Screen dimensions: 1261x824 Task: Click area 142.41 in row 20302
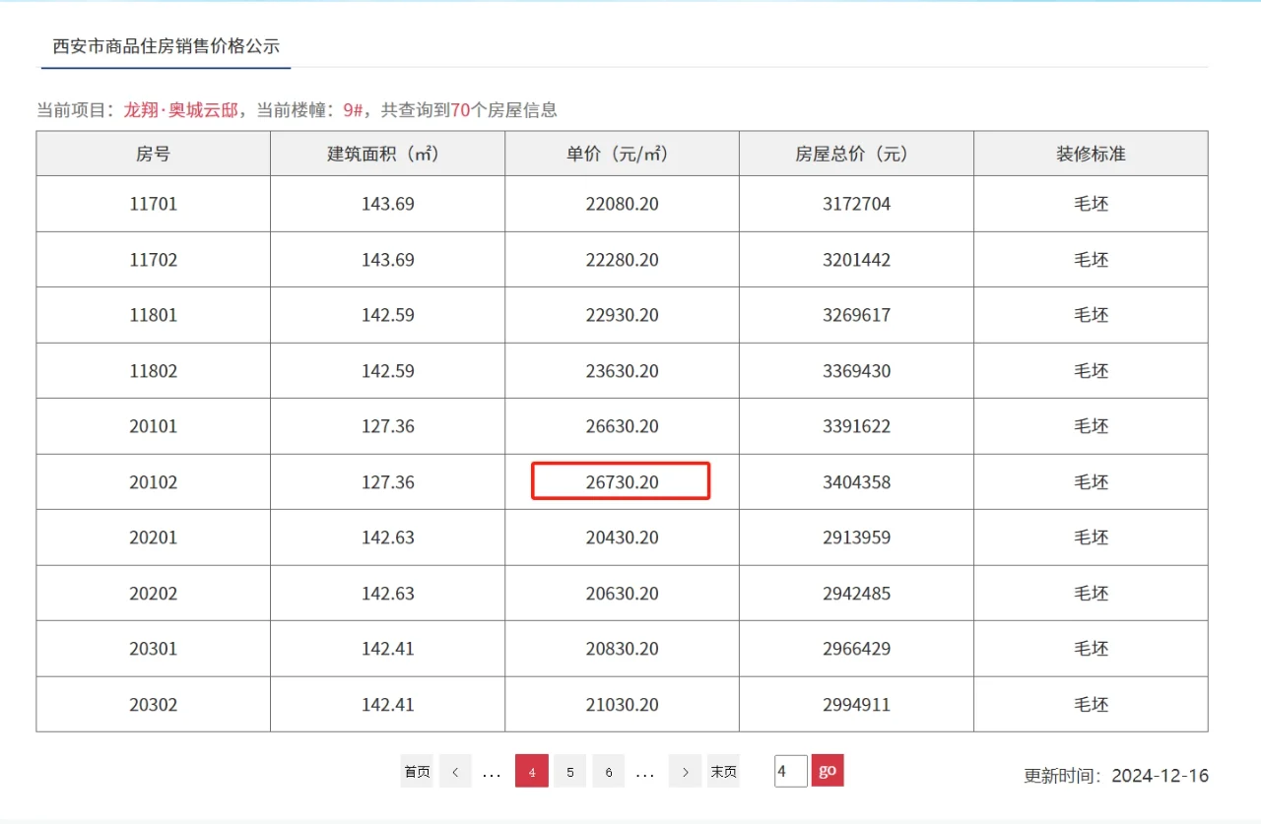(387, 705)
